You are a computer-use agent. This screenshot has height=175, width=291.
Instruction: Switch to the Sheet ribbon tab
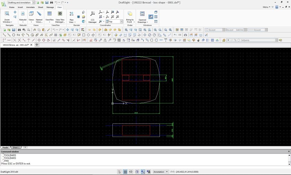pyautogui.click(x=40, y=7)
